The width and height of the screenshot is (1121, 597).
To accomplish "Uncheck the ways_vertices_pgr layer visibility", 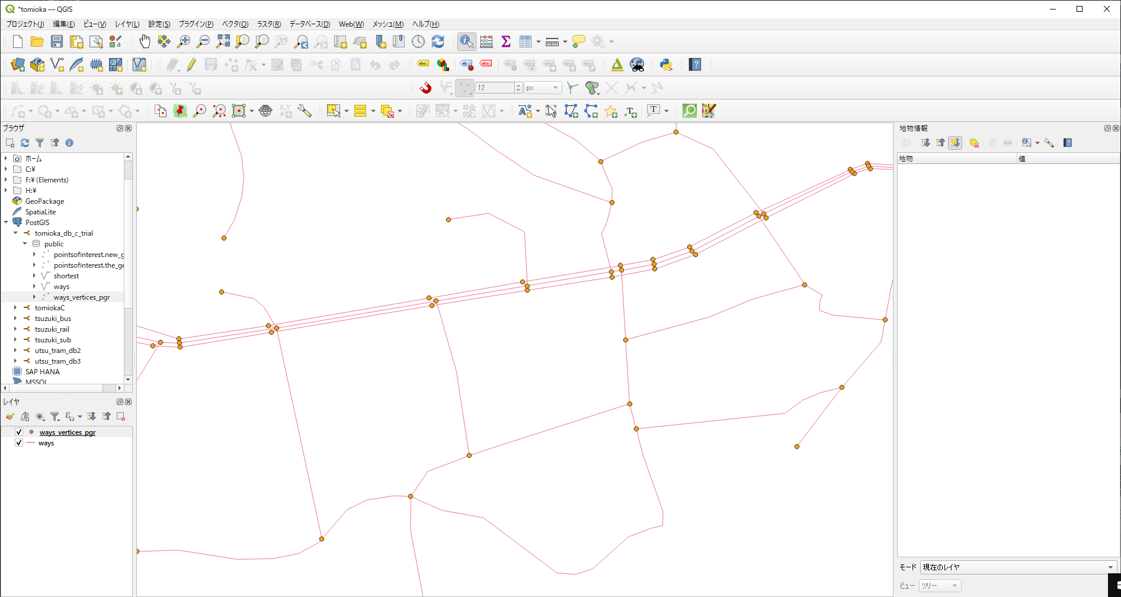I will pyautogui.click(x=19, y=432).
